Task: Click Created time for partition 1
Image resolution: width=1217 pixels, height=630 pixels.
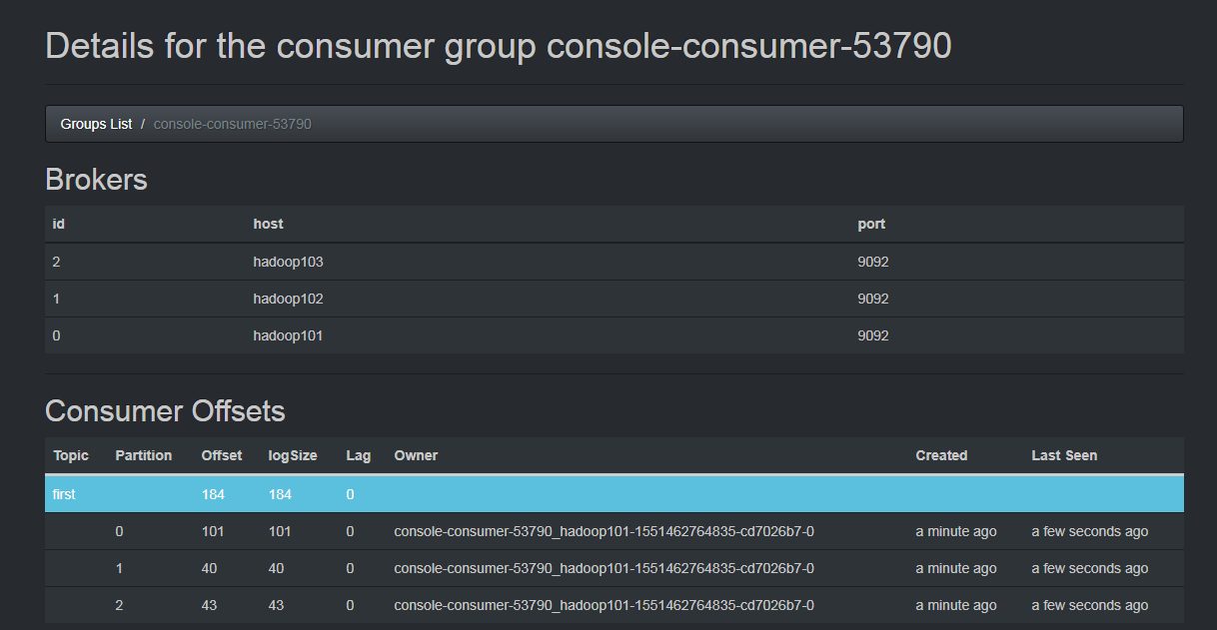Action: point(956,568)
